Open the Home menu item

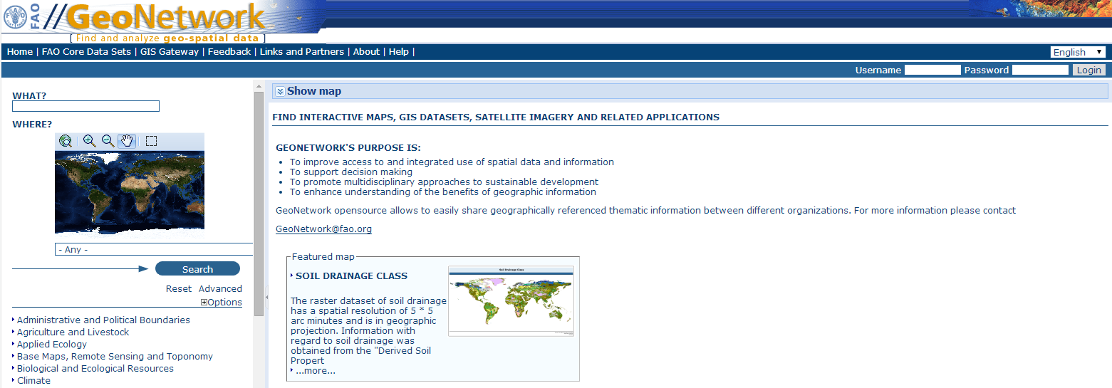click(20, 52)
